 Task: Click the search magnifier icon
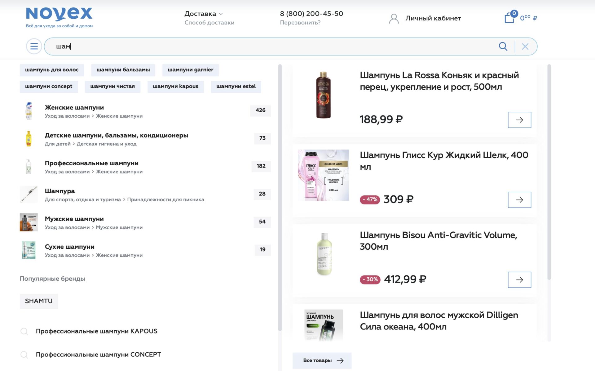pos(503,47)
